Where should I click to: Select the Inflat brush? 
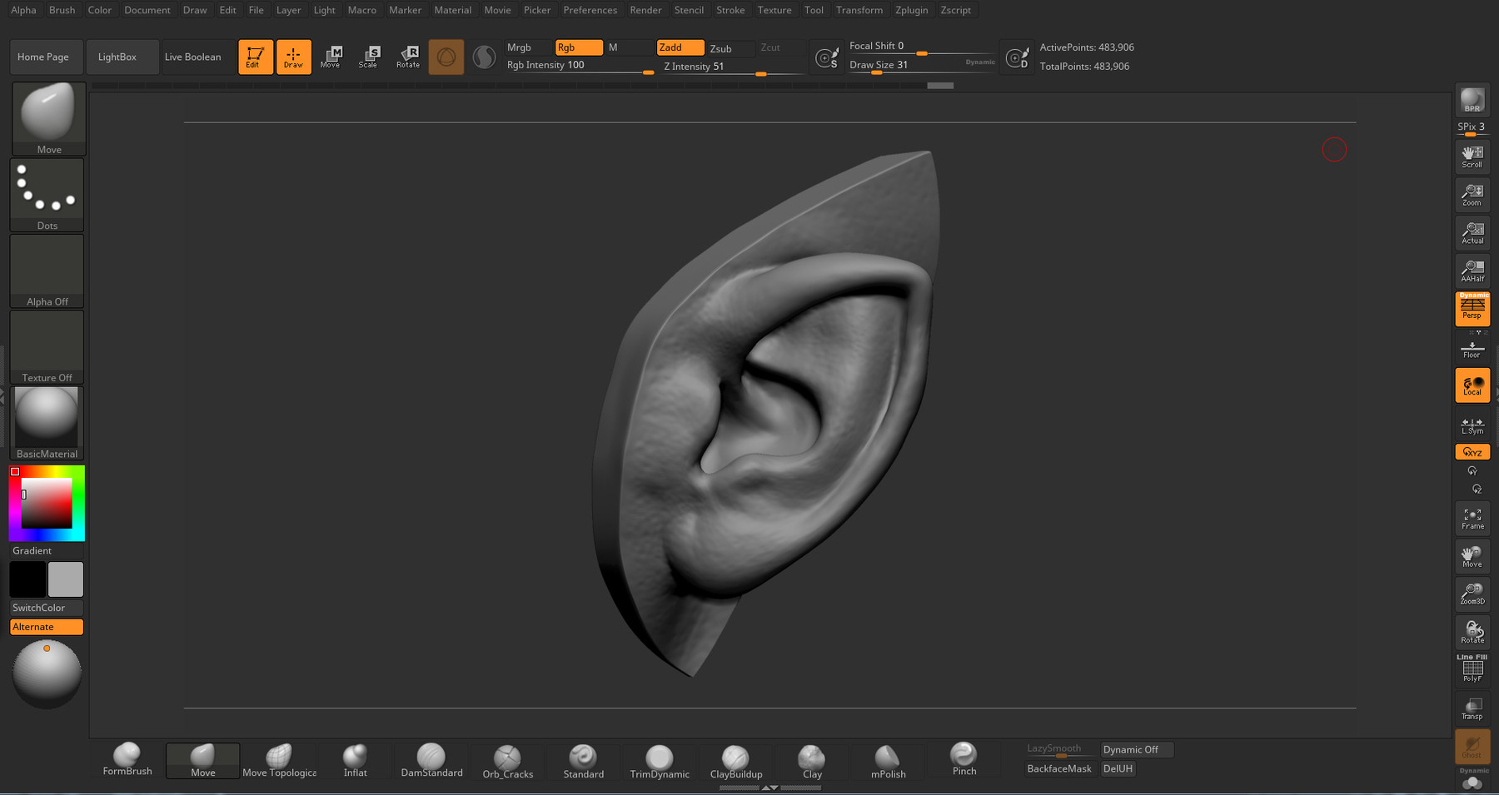point(355,758)
